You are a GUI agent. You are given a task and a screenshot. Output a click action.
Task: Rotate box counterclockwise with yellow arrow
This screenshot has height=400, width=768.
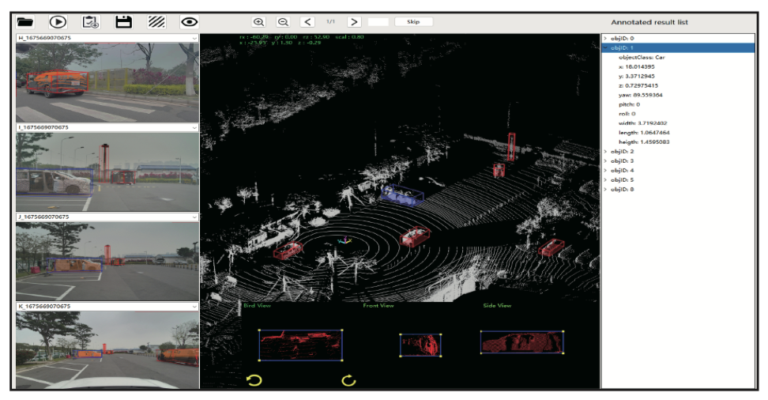[x=254, y=380]
